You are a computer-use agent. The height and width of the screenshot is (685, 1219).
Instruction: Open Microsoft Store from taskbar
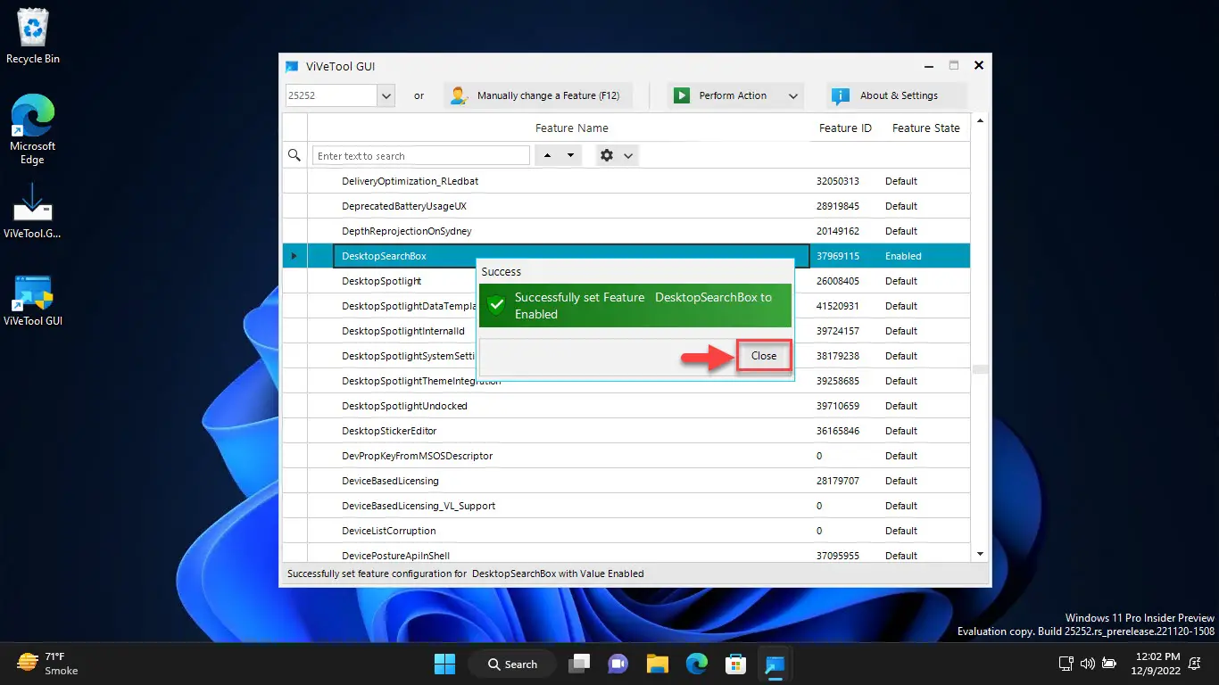pos(735,664)
